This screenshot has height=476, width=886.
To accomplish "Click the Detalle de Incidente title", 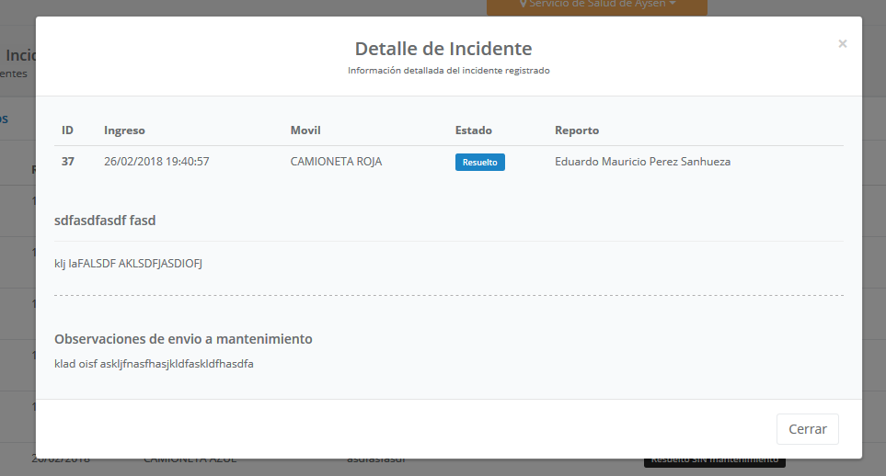I will point(443,49).
